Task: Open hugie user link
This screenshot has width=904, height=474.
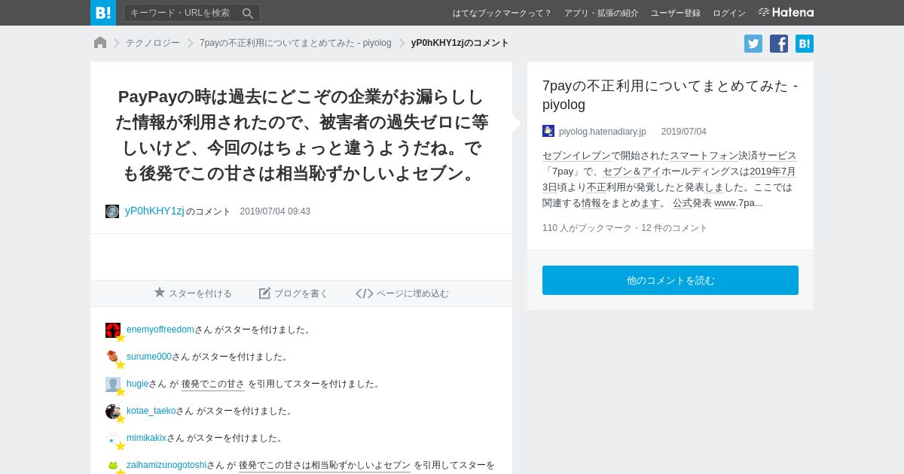Action: 138,384
